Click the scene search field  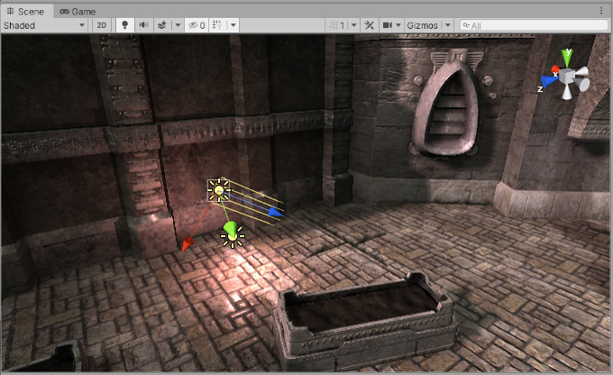click(532, 25)
